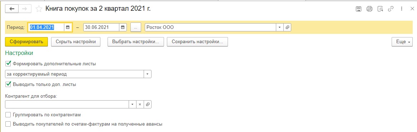
Task: Expand the Контрагент для отбора dropdown
Action: click(x=133, y=105)
